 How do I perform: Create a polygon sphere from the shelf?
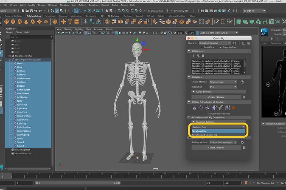6,22
